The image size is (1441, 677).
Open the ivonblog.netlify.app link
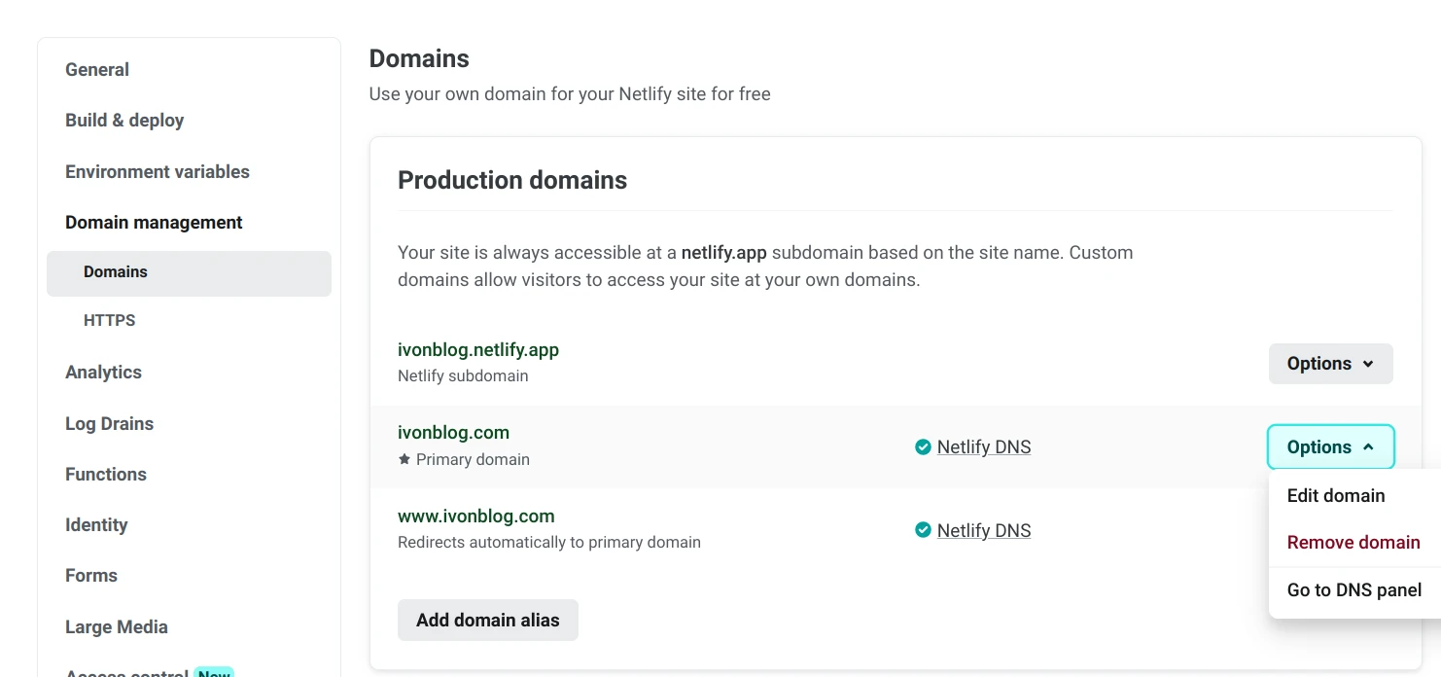pos(478,350)
